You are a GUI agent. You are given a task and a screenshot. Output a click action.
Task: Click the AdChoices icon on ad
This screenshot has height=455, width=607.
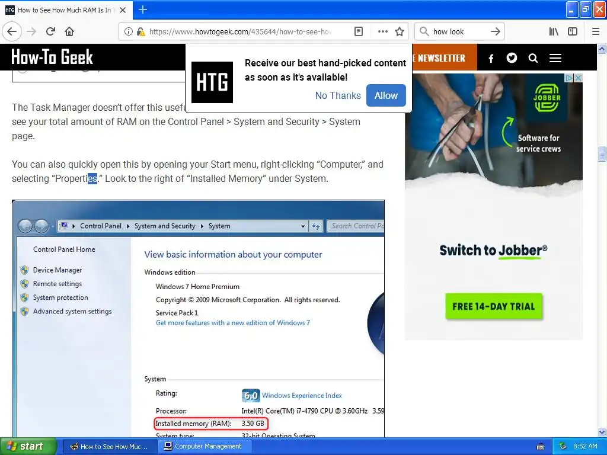point(569,78)
